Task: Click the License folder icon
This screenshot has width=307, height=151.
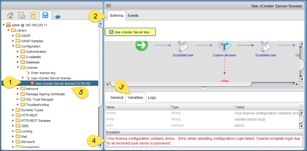Action: click(23, 67)
